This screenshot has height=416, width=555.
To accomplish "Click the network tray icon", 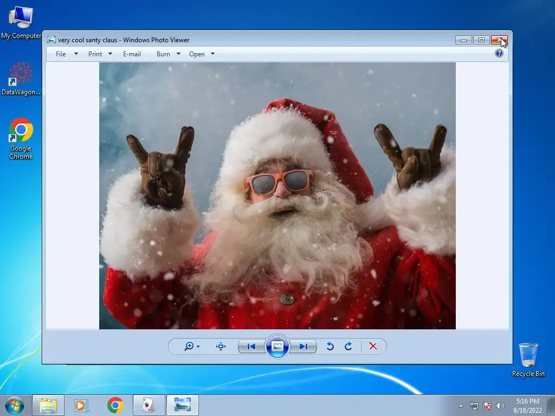I will pos(474,406).
